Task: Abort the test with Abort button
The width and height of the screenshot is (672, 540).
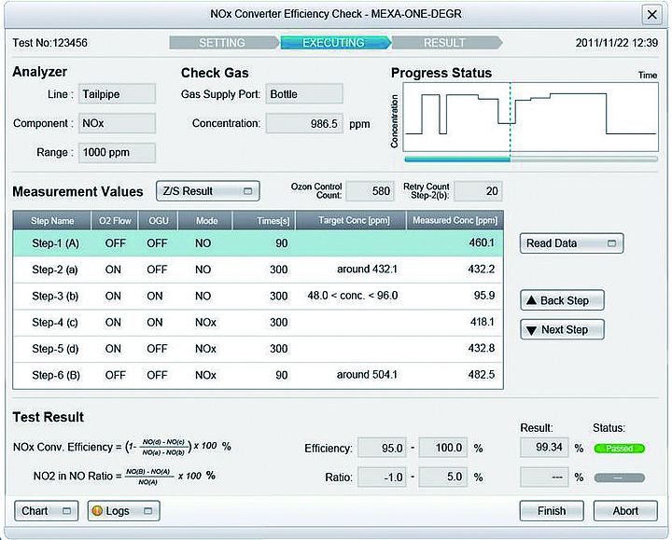Action: tap(625, 511)
